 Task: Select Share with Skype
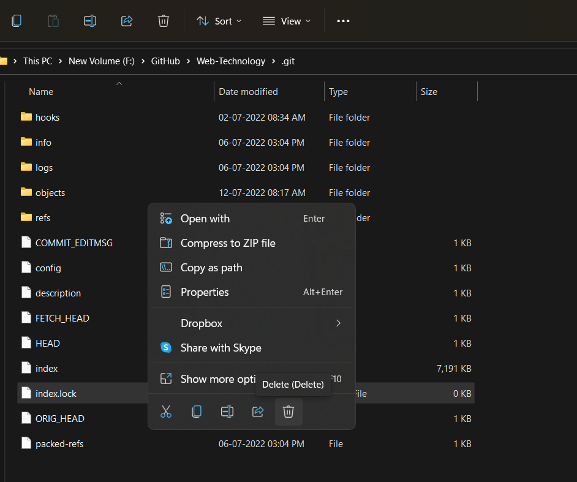[221, 348]
